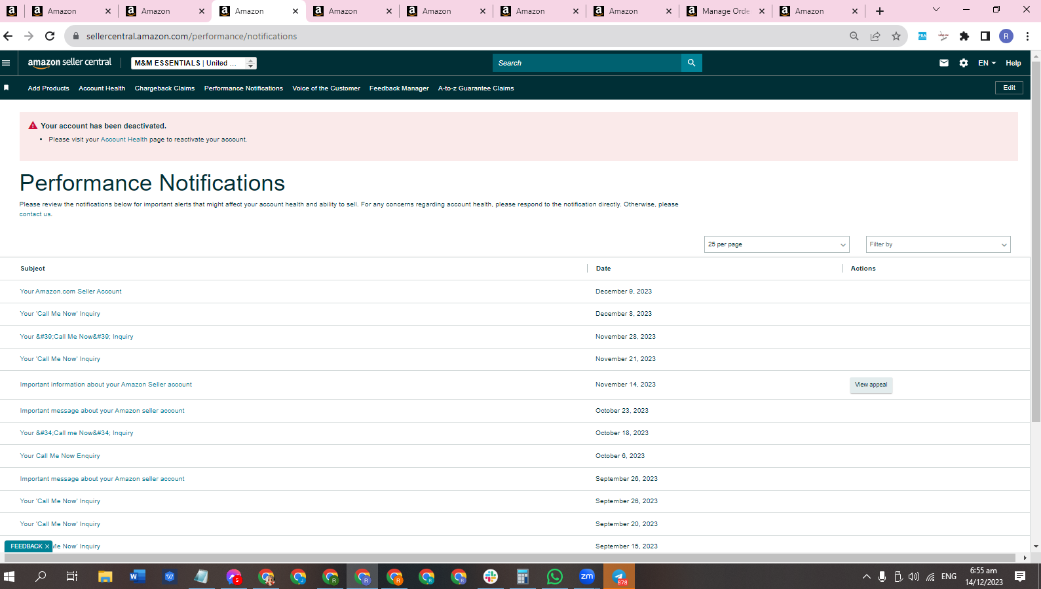The image size is (1041, 589).
Task: Expand the Chrome tab search chevron
Action: click(x=936, y=10)
